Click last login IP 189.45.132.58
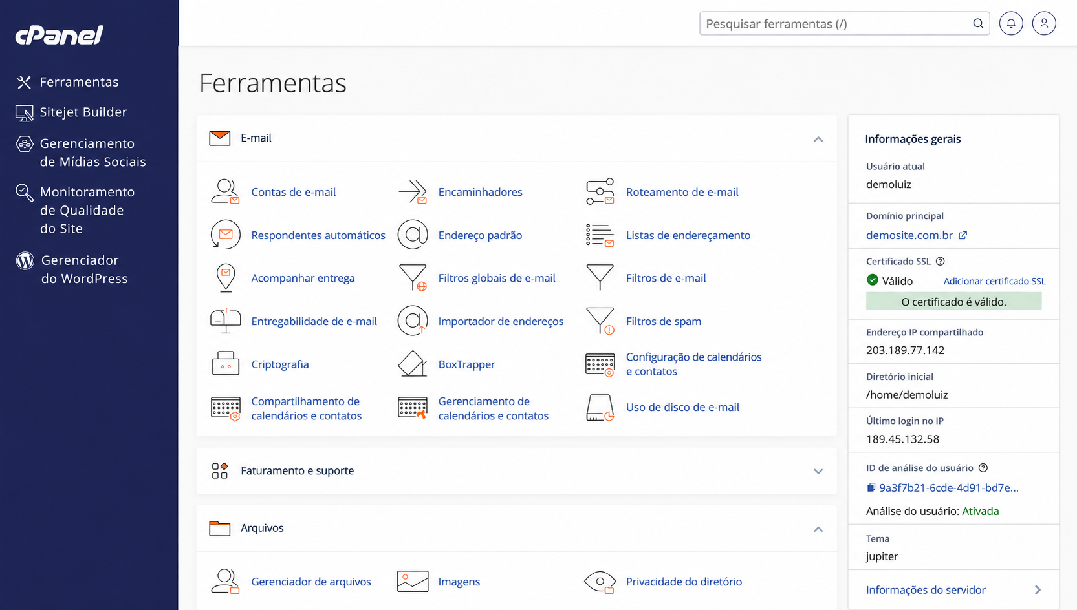 pyautogui.click(x=902, y=439)
